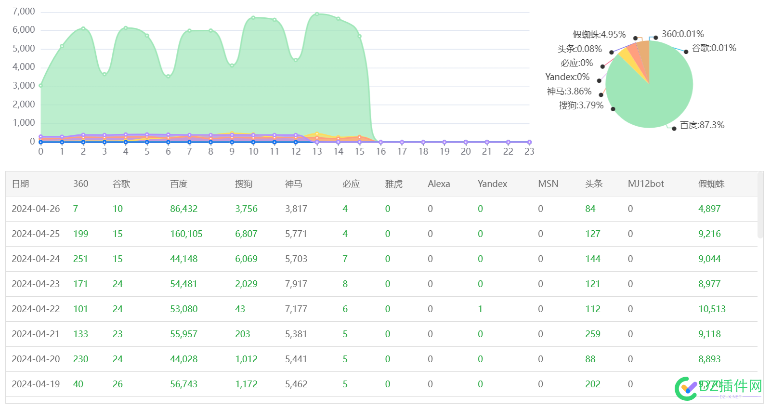Click x-axis label 16

[381, 152]
